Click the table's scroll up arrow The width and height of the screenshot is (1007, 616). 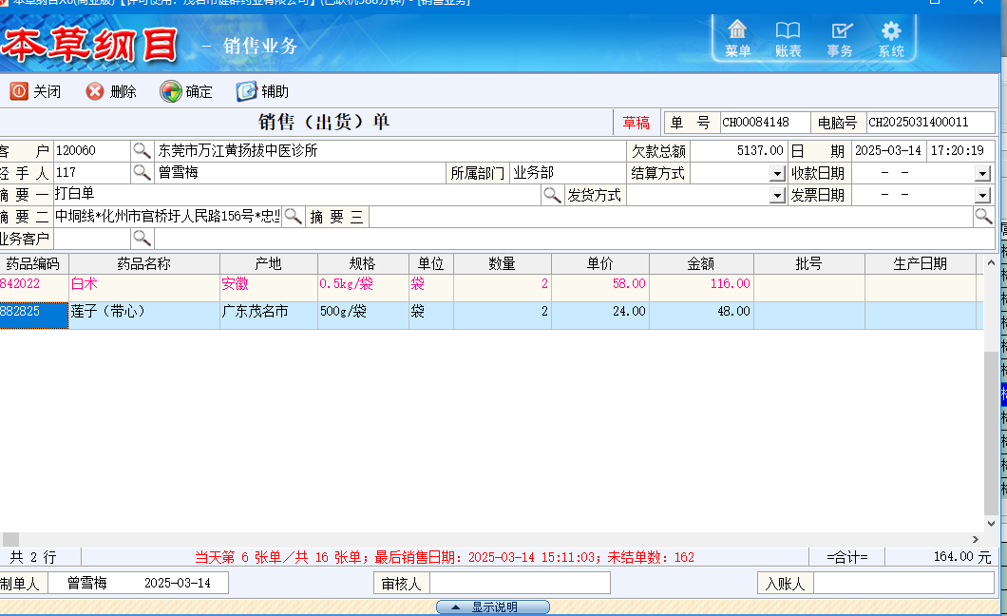pos(991,262)
